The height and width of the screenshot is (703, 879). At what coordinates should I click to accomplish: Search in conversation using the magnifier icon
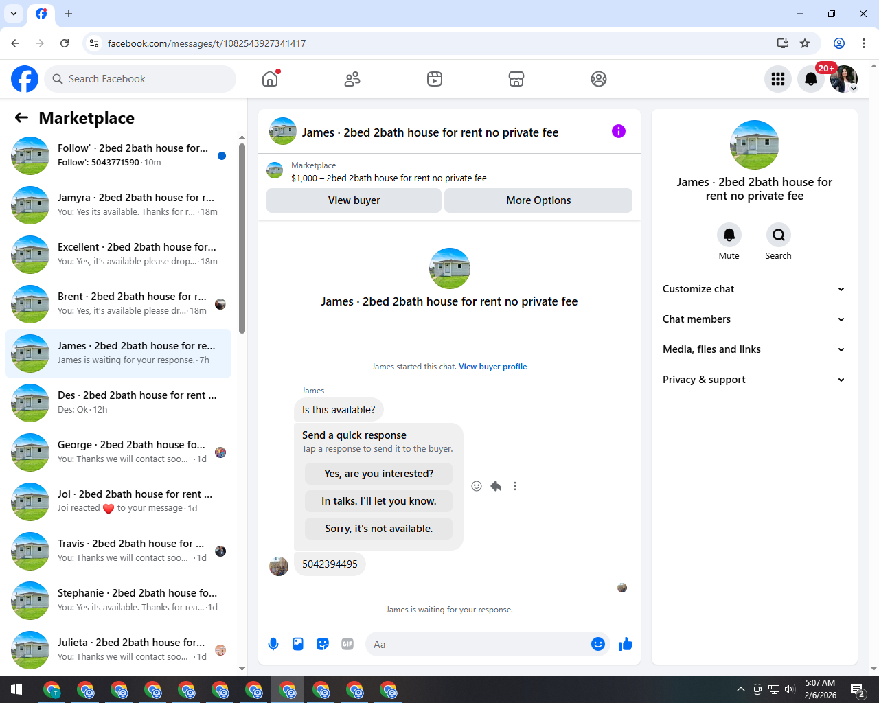778,235
